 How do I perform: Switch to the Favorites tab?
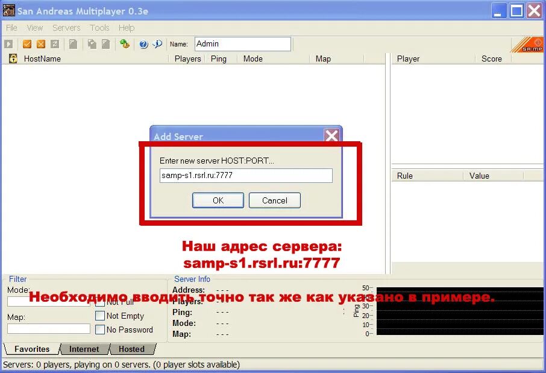click(32, 349)
